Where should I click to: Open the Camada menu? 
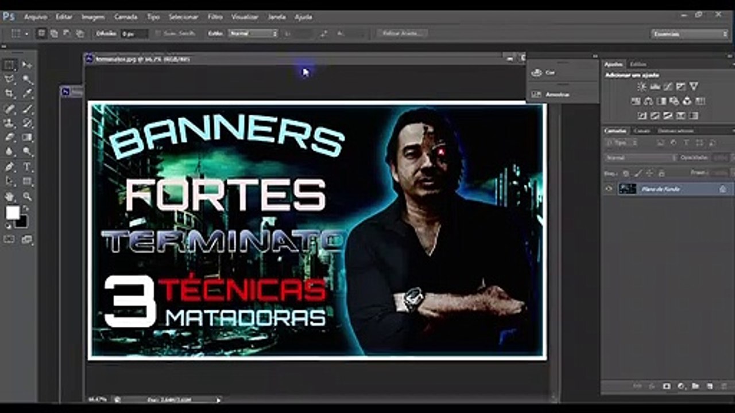(x=126, y=17)
